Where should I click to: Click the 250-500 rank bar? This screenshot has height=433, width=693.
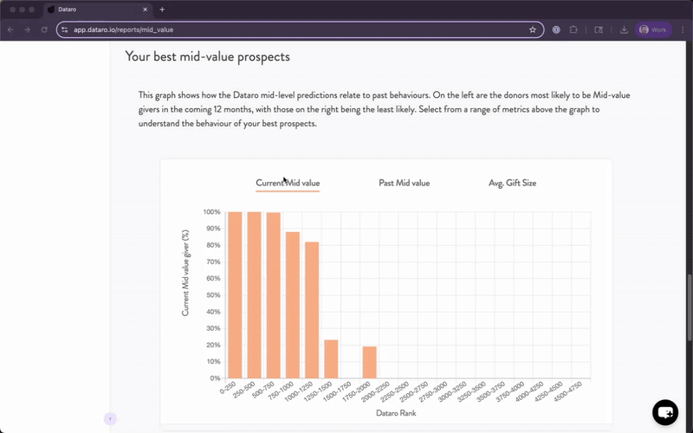pyautogui.click(x=254, y=294)
